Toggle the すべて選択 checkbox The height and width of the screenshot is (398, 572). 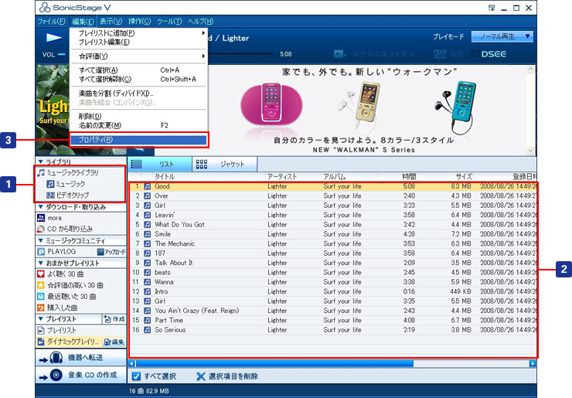pyautogui.click(x=135, y=376)
